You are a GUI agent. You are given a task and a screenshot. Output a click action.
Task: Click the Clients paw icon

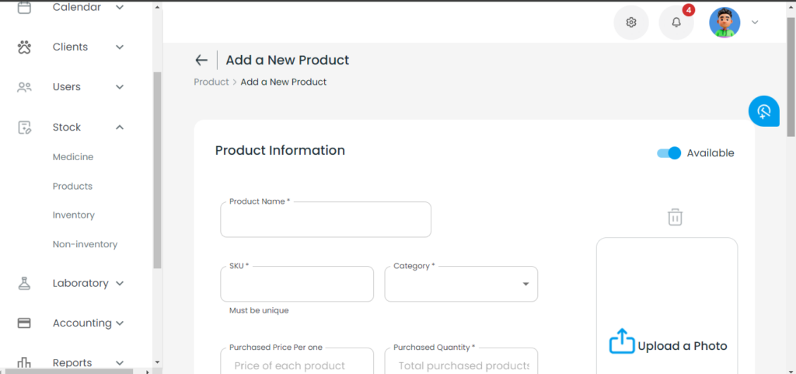pos(24,47)
